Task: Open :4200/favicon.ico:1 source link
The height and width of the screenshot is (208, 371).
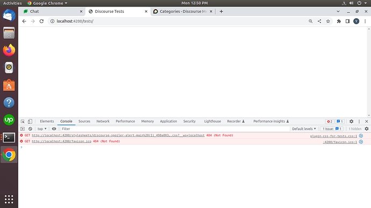Action: (x=340, y=142)
